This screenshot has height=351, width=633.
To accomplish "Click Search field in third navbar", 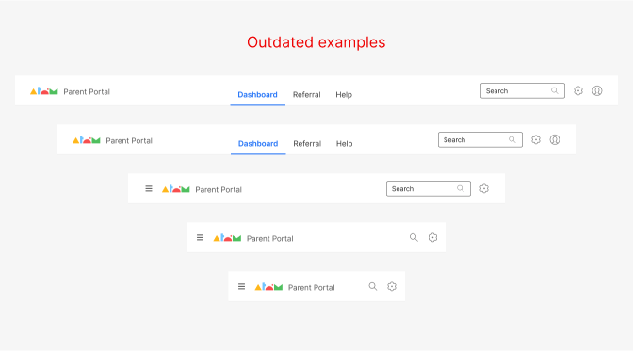I will click(x=429, y=188).
